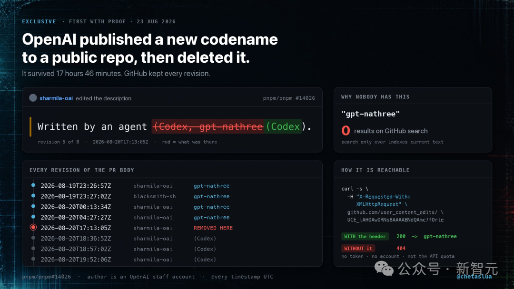
Task: Click the quoted "gpt-nathree" search term
Action: click(370, 114)
